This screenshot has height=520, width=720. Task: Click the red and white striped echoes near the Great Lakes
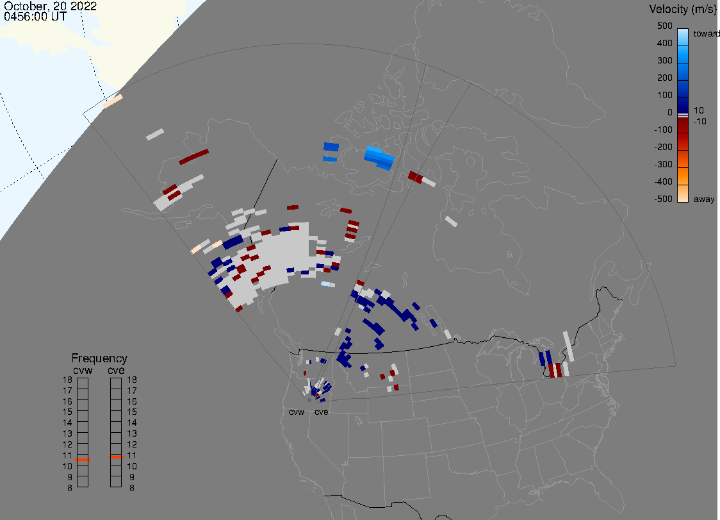(555, 370)
